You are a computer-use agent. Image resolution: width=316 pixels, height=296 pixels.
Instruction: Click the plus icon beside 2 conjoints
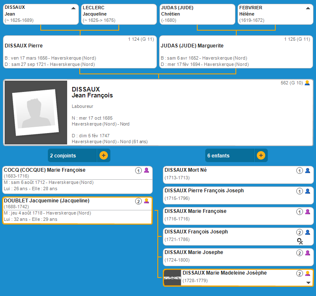point(104,155)
